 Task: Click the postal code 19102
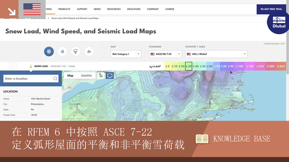pyautogui.click(x=34, y=115)
